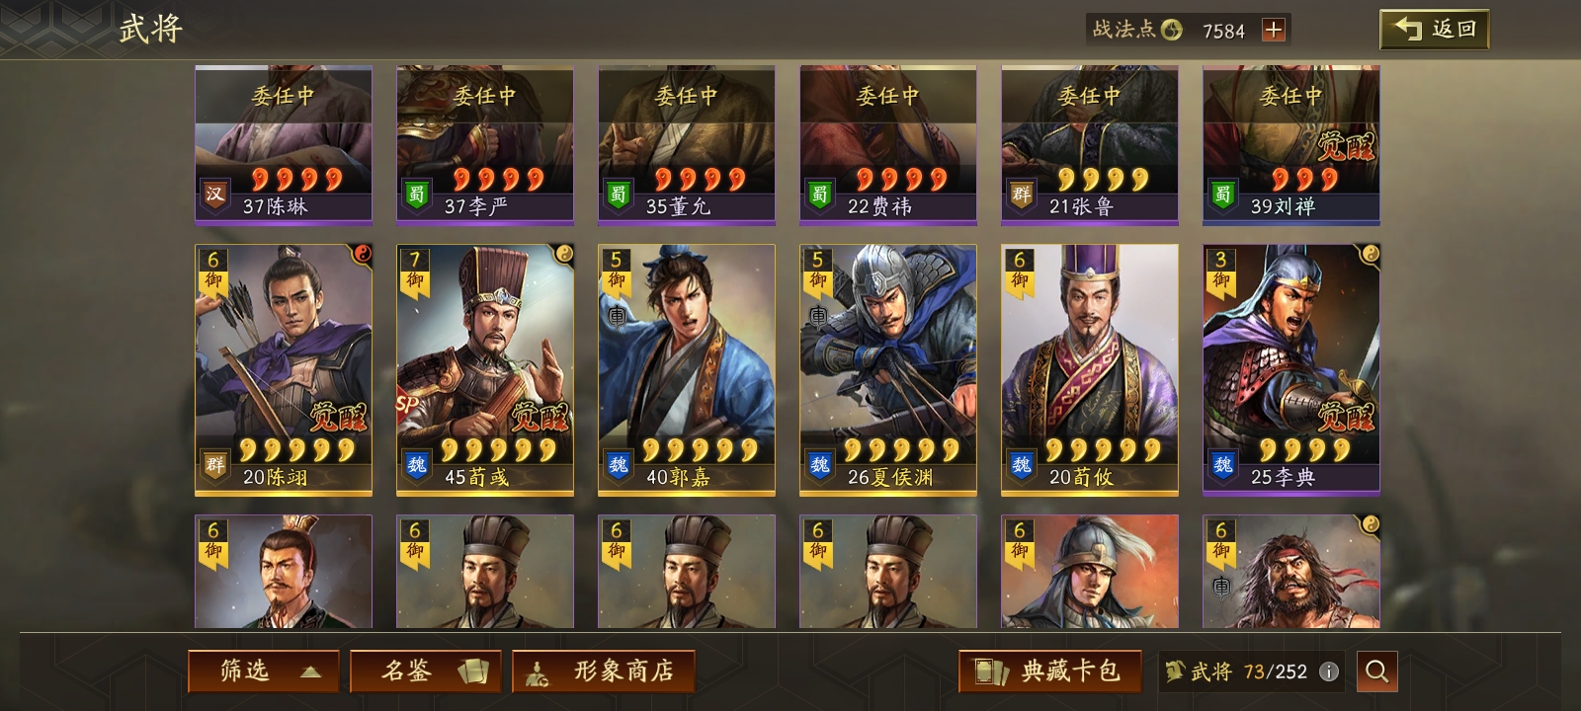1581x711 pixels.
Task: Select the 荀彧 general card
Action: point(485,369)
